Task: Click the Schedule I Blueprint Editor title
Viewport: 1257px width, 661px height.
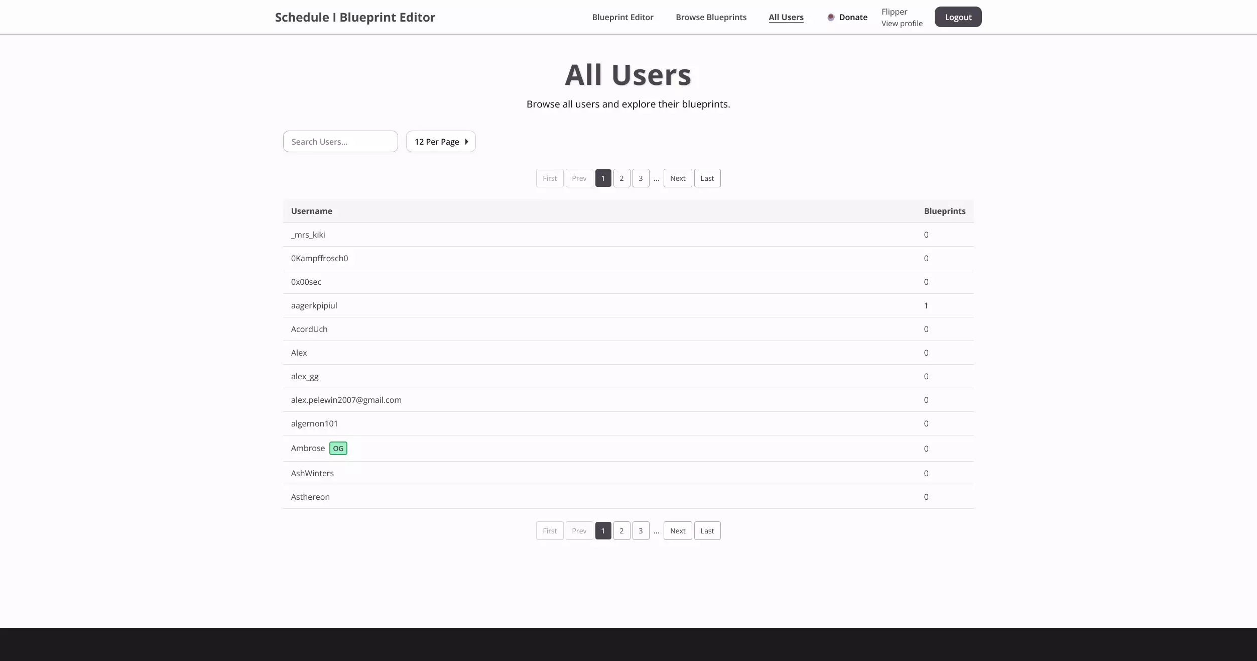Action: point(355,17)
